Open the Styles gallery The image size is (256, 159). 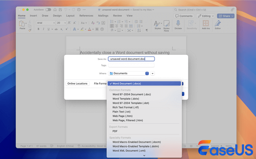click(x=158, y=25)
